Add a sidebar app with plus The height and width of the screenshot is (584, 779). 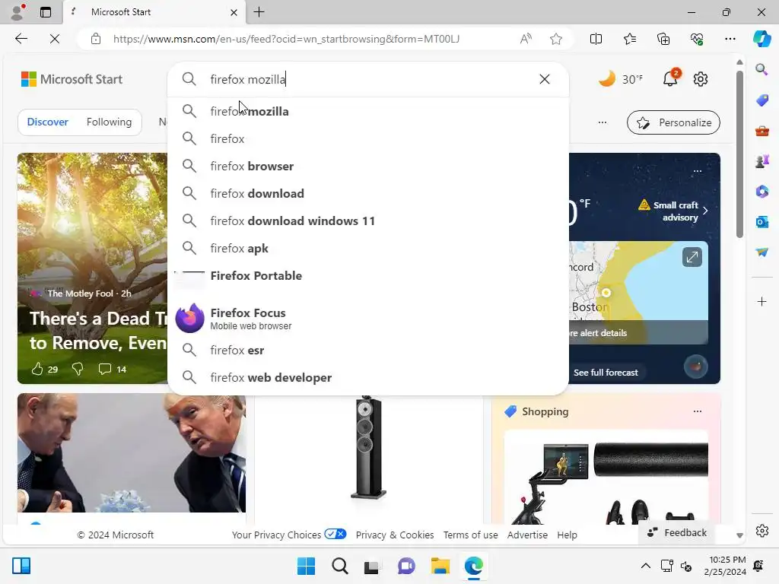coord(762,301)
